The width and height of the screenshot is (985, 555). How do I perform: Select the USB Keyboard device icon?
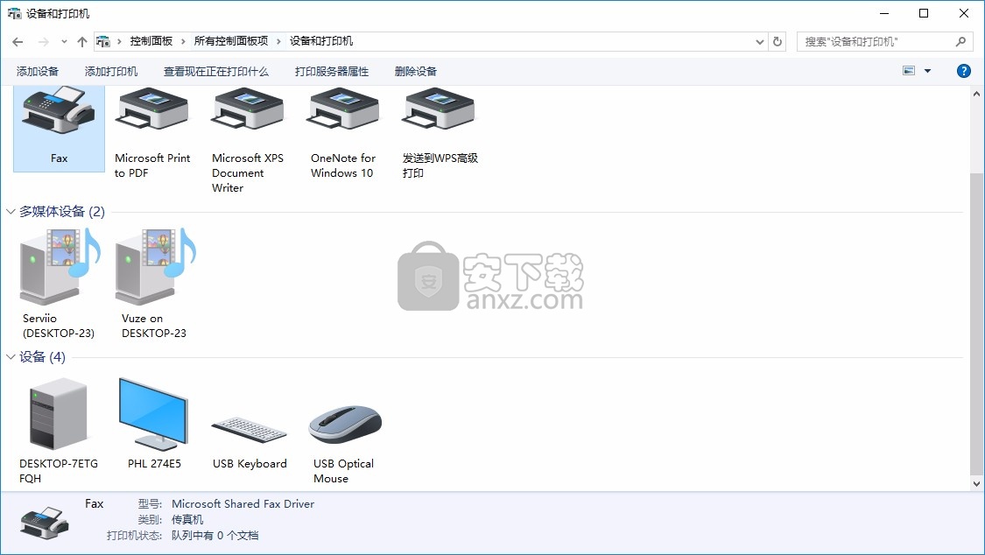(249, 430)
